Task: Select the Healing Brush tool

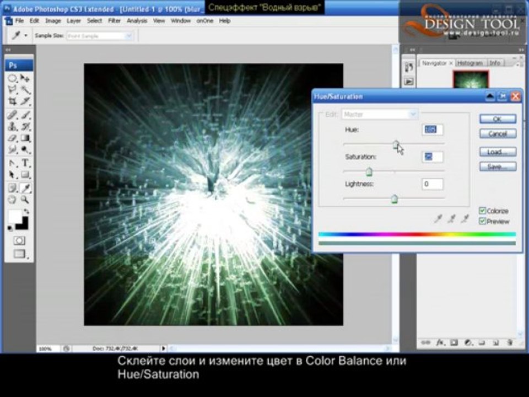Action: (13, 115)
